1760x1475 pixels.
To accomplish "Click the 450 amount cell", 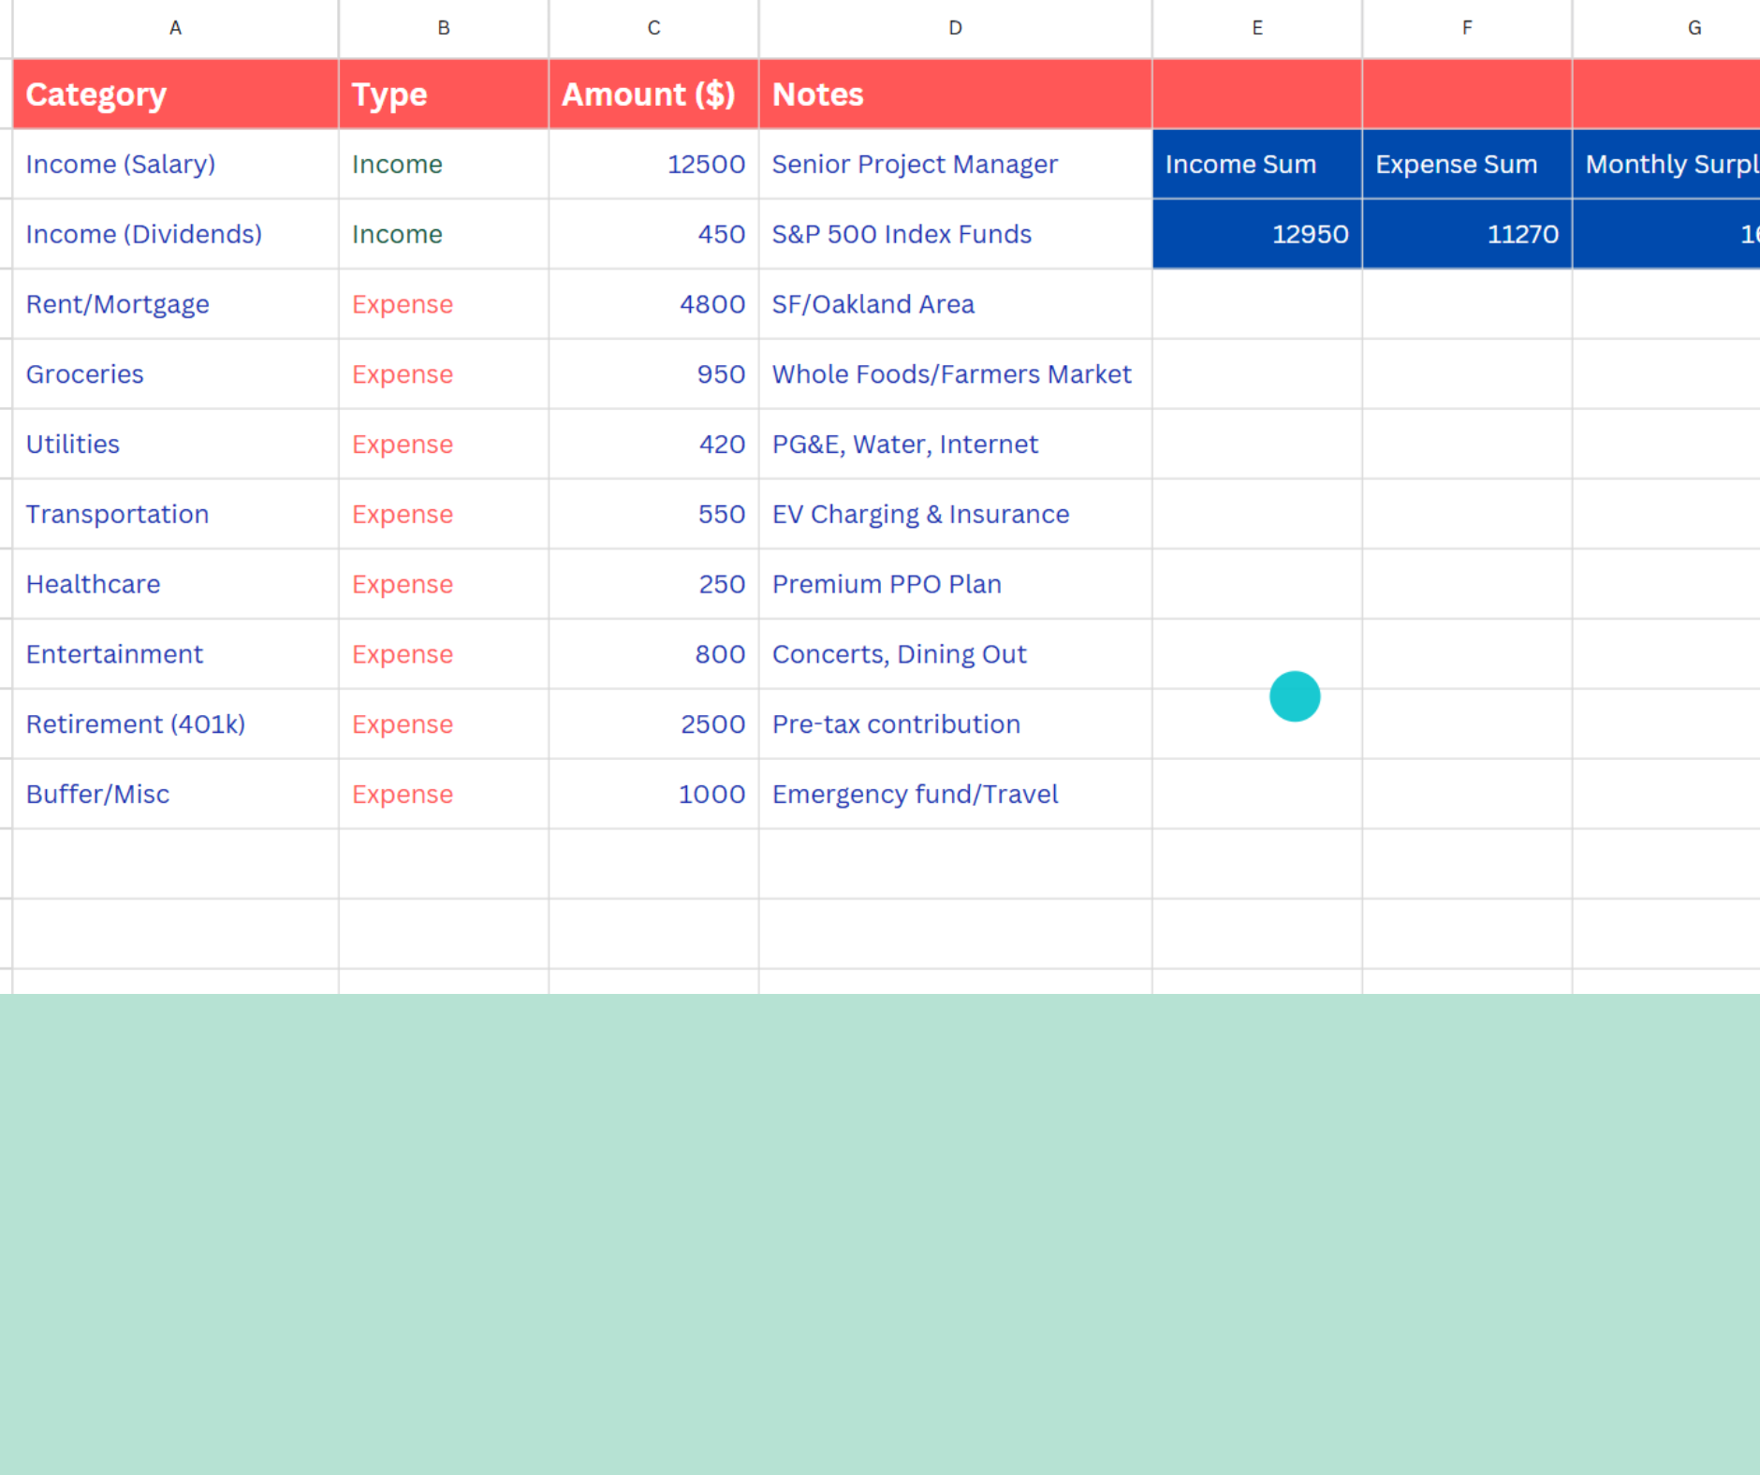I will point(653,234).
